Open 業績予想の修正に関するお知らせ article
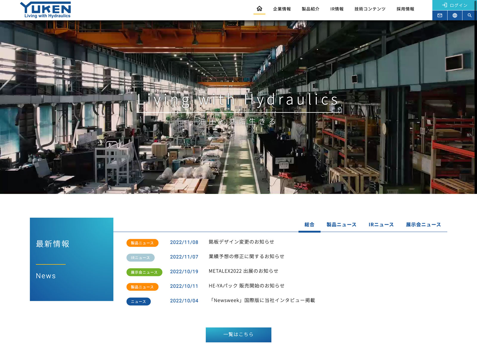477x357 pixels. click(x=246, y=256)
